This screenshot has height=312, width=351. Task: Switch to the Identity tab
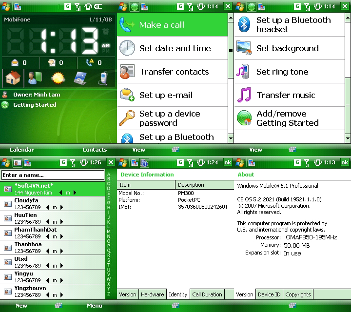click(x=178, y=294)
